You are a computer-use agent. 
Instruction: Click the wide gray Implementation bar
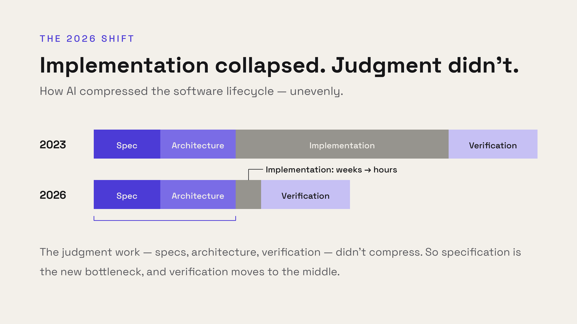click(x=342, y=144)
